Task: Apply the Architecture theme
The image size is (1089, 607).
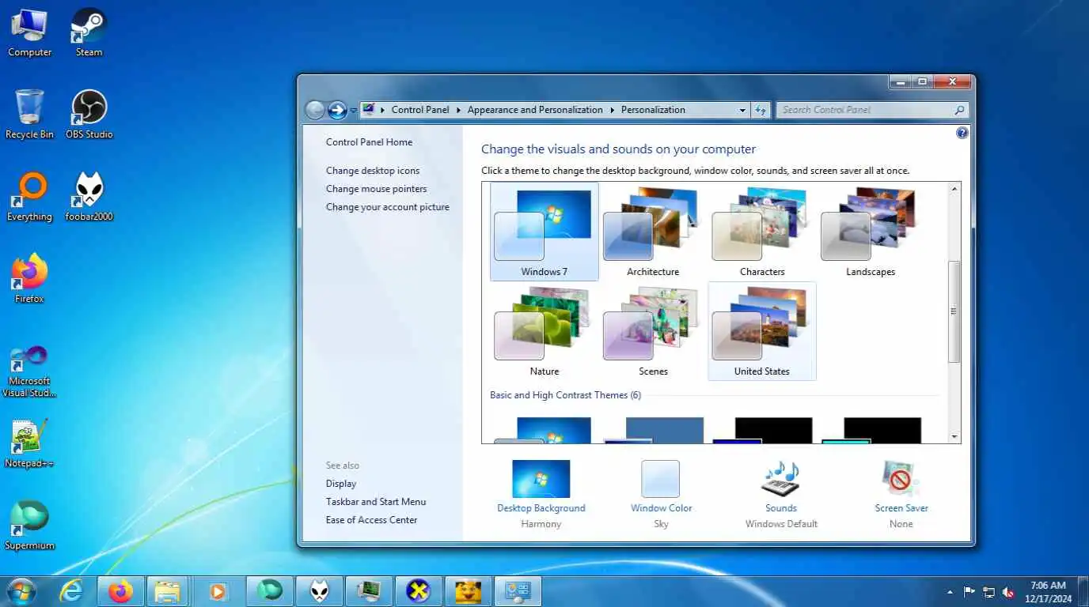Action: coord(653,232)
